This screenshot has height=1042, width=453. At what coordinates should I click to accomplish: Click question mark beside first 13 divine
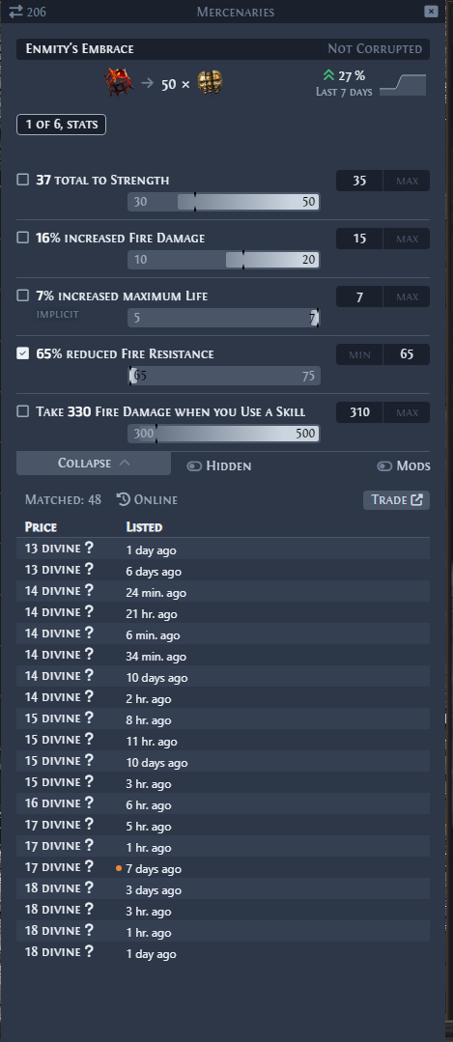tap(89, 549)
